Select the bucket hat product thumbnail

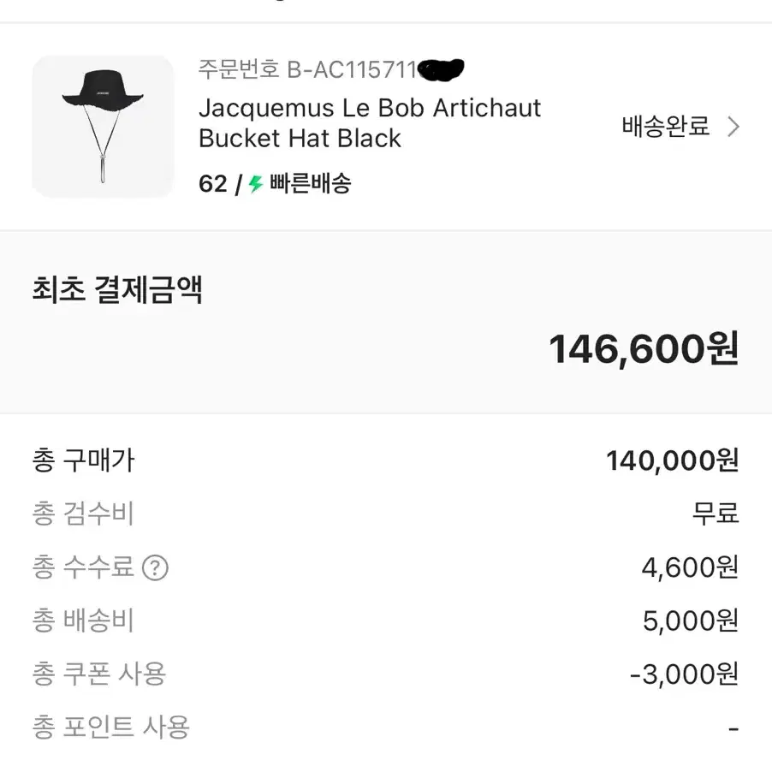(x=102, y=126)
